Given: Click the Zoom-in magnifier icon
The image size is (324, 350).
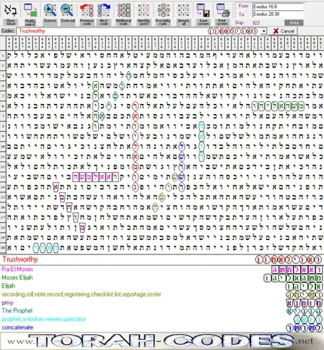Looking at the screenshot, I should [x=50, y=10].
